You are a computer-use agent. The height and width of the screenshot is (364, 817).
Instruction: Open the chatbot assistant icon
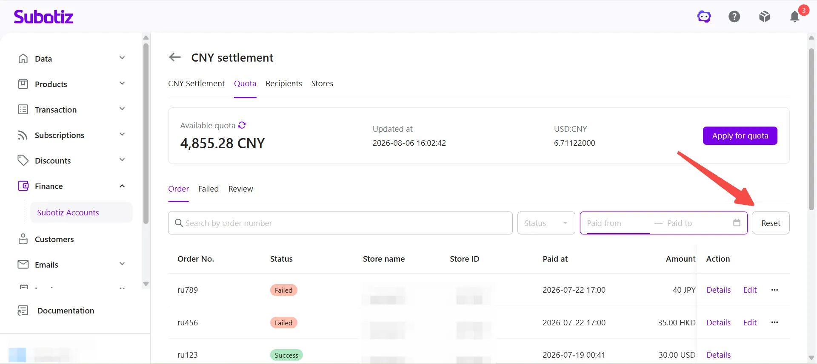point(704,17)
